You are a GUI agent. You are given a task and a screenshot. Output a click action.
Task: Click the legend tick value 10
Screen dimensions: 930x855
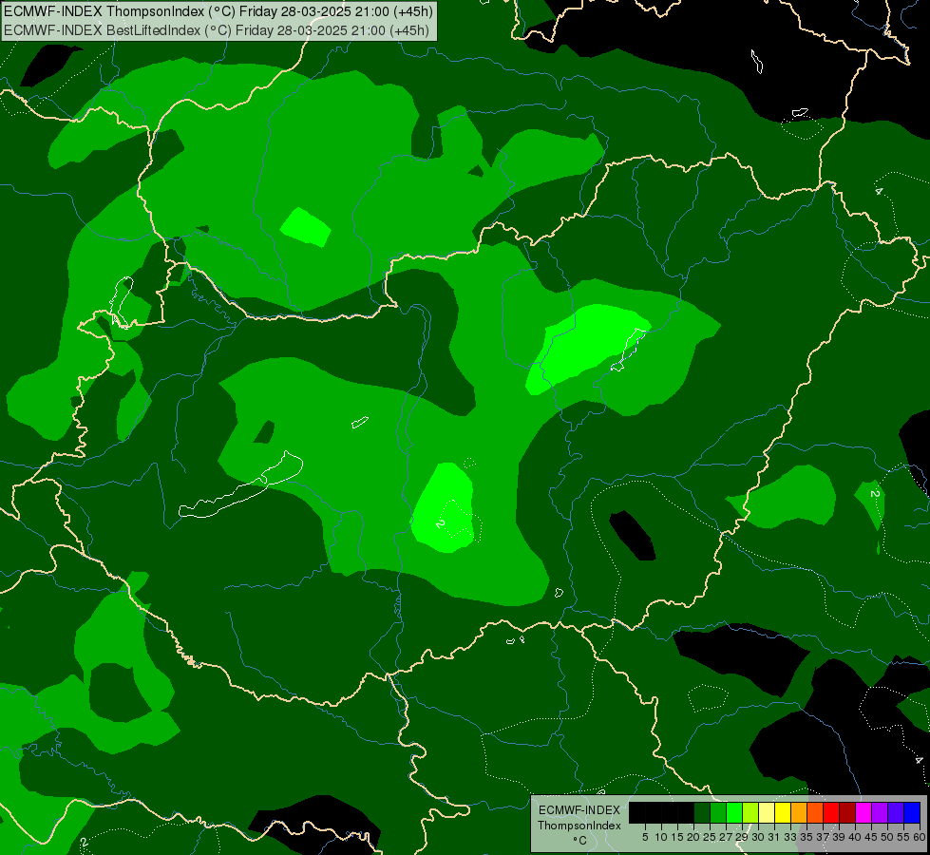[661, 837]
